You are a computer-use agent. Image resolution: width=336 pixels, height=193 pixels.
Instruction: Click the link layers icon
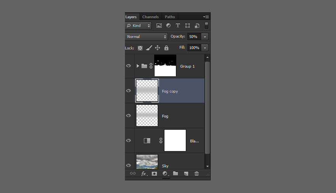(133, 173)
